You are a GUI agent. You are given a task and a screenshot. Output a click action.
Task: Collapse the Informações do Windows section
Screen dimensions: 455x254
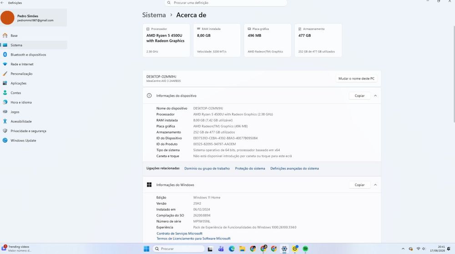pyautogui.click(x=375, y=185)
